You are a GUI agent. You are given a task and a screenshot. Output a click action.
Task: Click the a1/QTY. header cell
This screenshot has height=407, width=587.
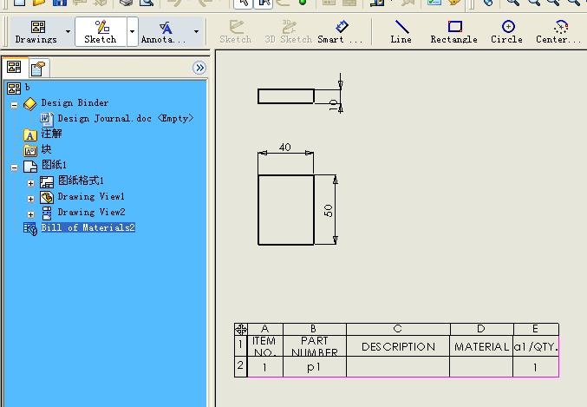pyautogui.click(x=536, y=346)
